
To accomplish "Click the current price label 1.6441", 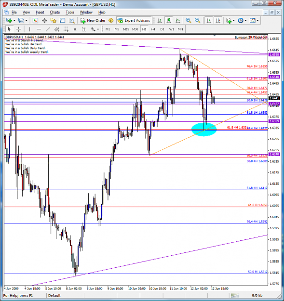I will pos(274,98).
